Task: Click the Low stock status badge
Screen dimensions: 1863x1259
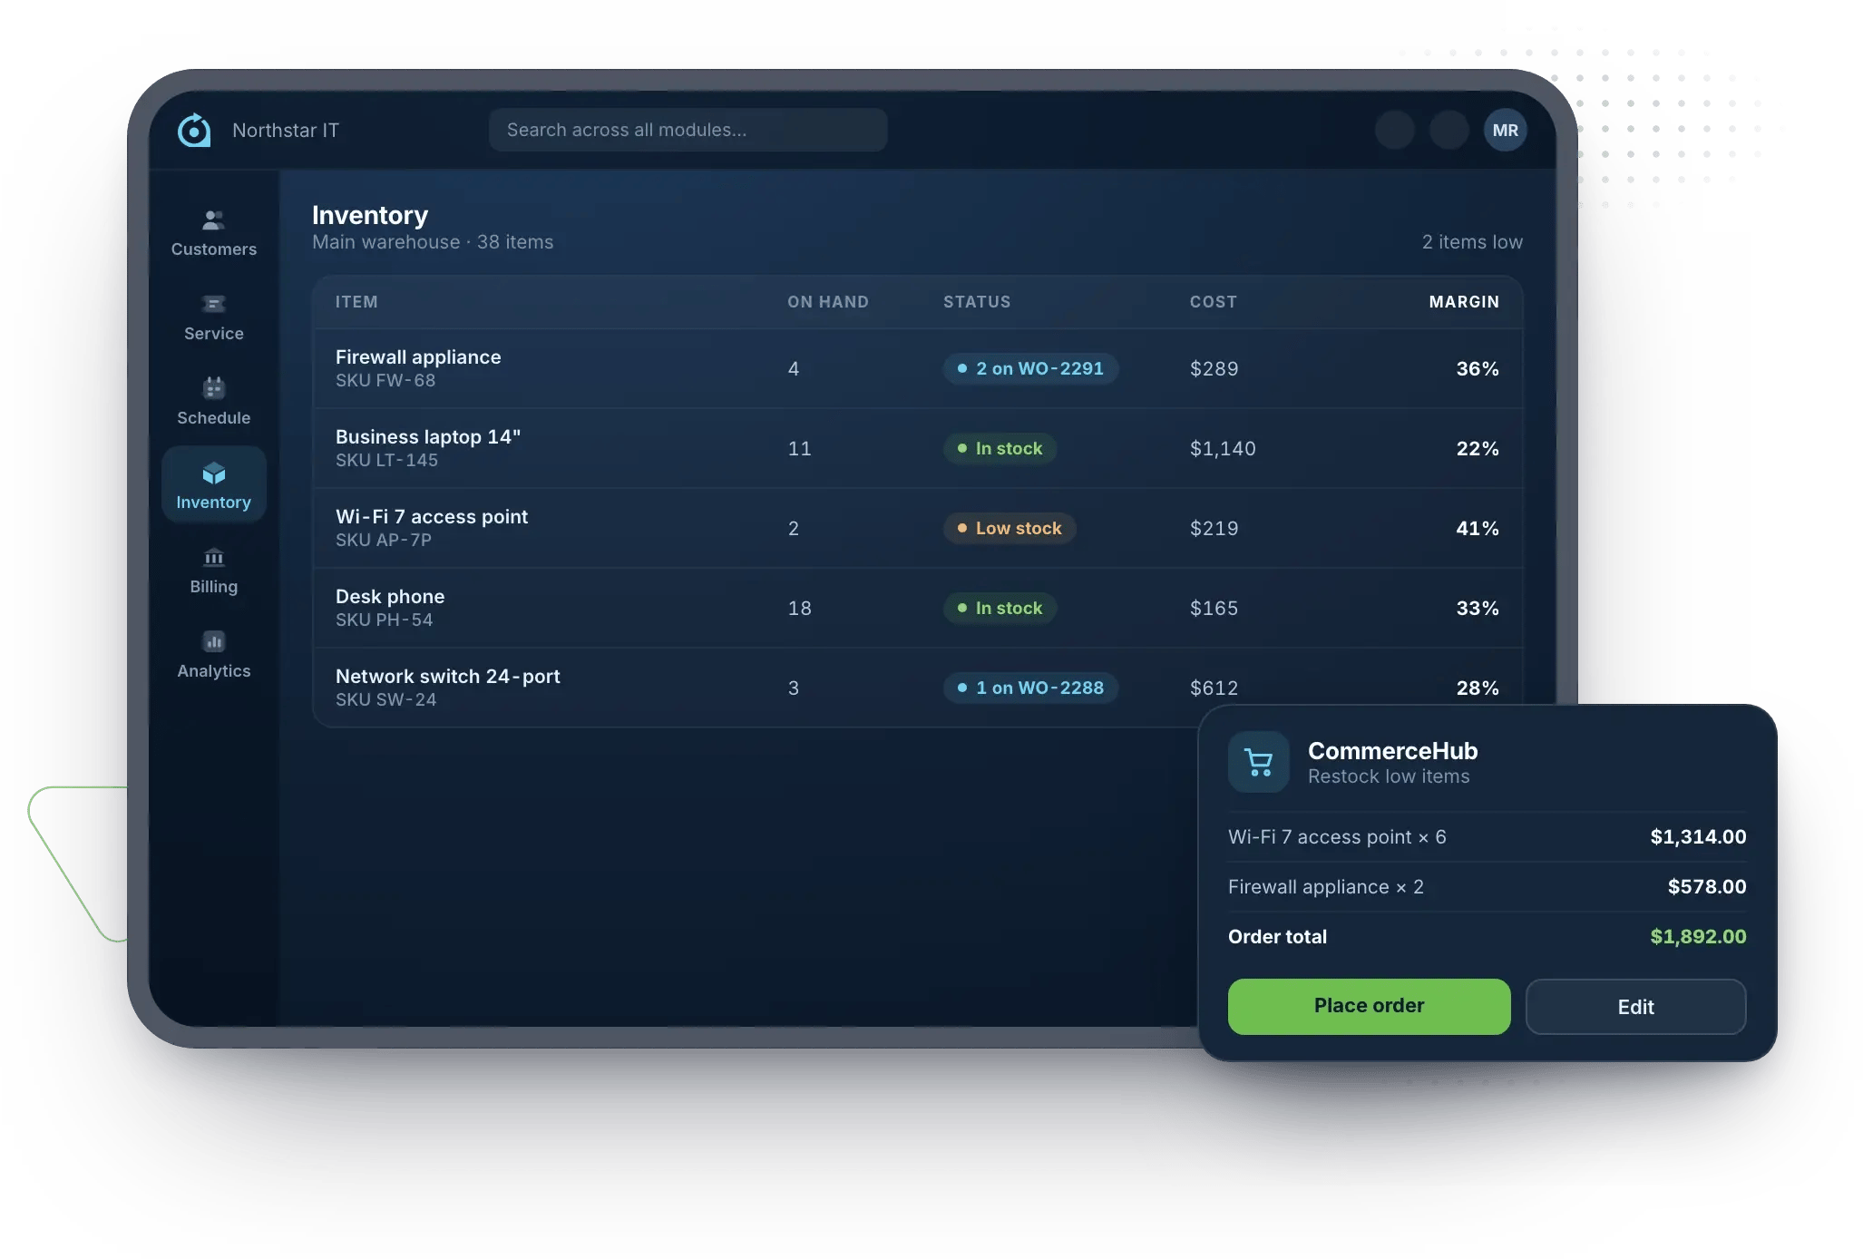Action: (1010, 528)
